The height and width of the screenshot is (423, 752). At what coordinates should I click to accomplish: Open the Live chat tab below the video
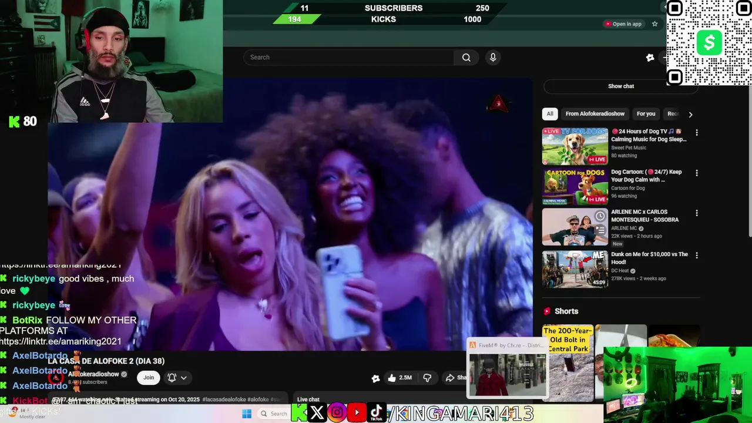(308, 399)
